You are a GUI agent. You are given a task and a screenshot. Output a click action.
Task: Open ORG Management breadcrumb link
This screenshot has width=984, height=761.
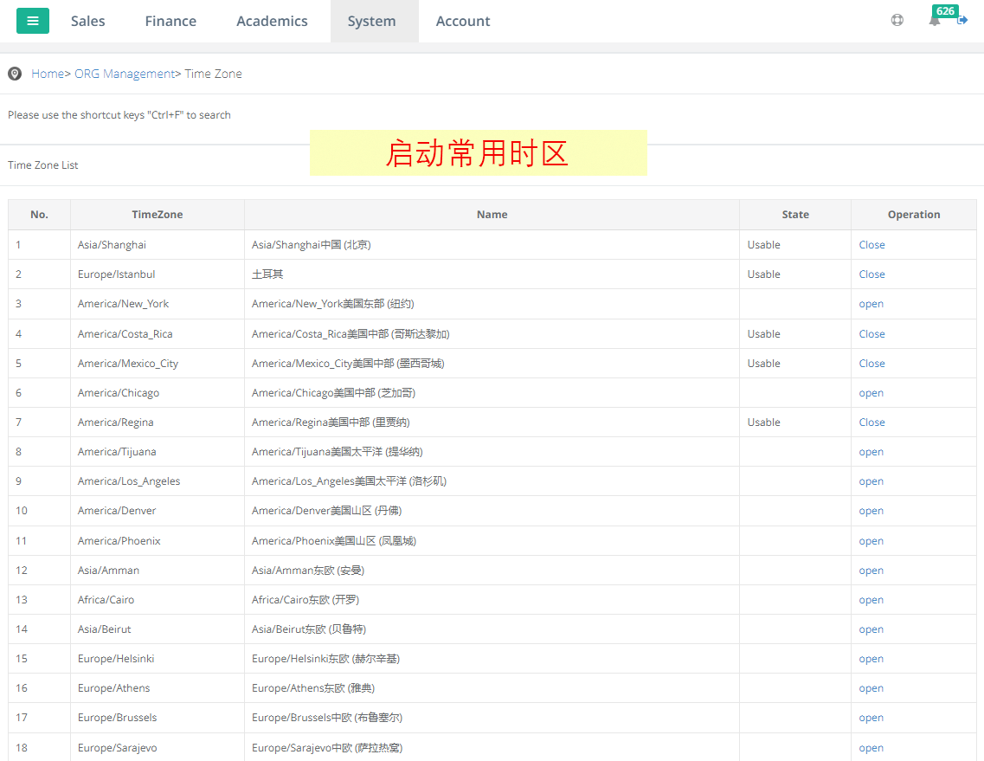124,74
